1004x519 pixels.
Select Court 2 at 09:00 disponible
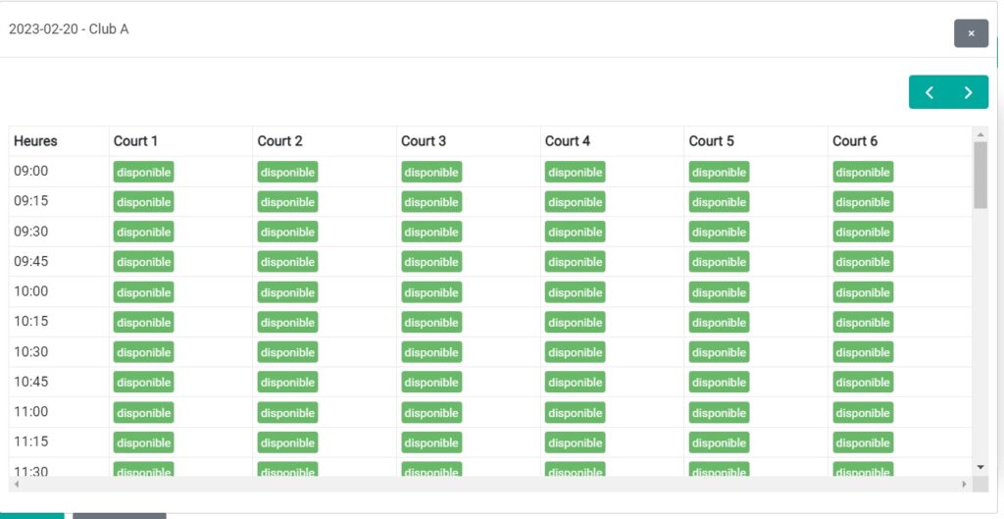tap(287, 172)
